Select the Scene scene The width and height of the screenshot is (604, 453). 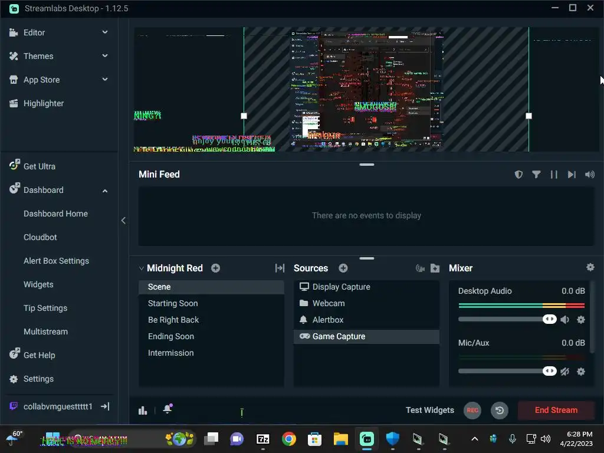211,287
